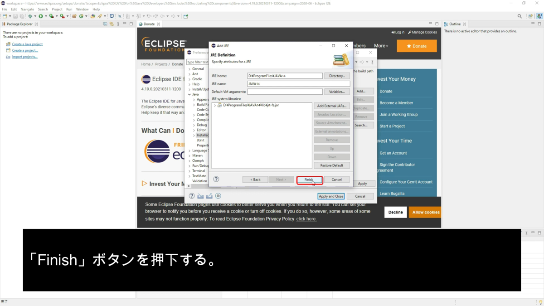Open the Debug button dropdown arrow
544x306 pixels.
[35, 16]
